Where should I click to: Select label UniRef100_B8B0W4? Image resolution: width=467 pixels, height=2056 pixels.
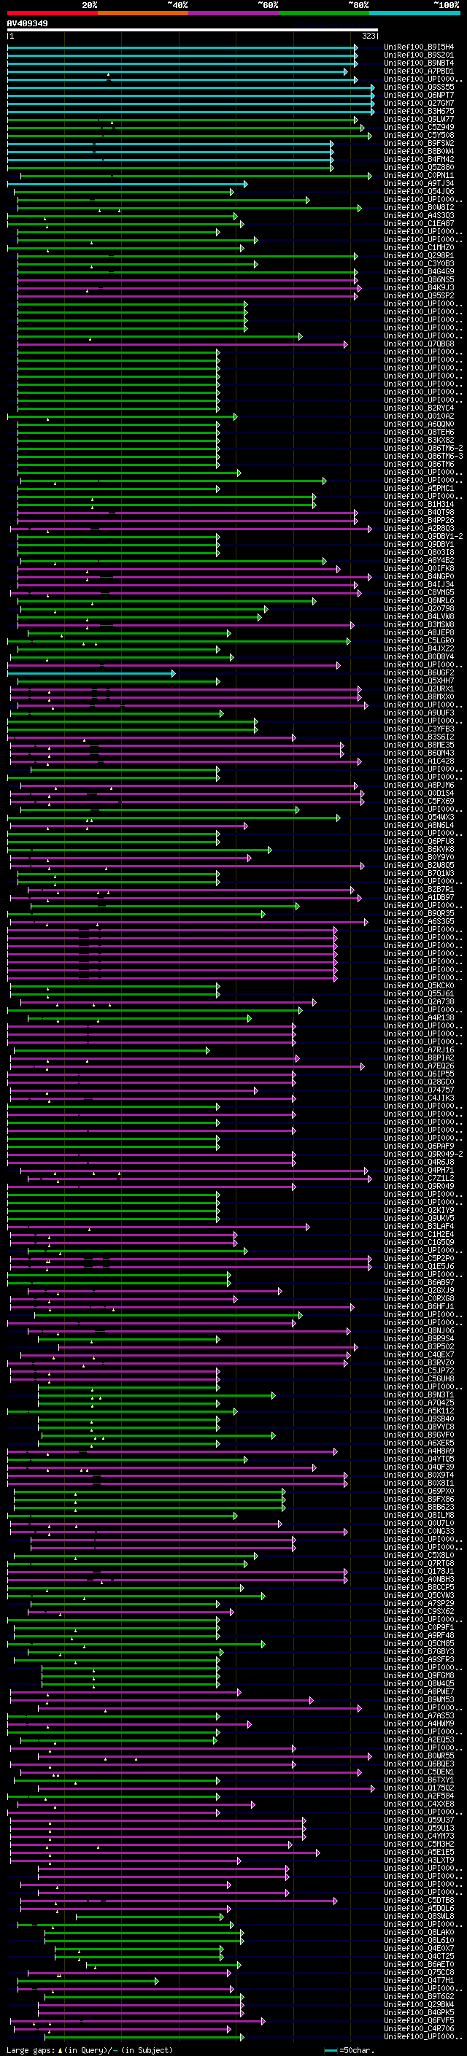click(x=419, y=151)
